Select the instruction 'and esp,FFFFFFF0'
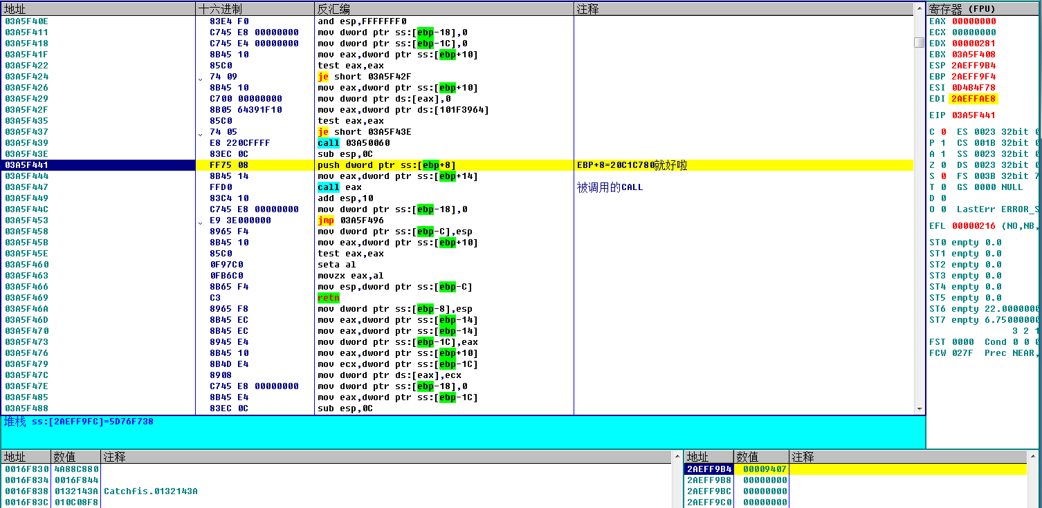 click(x=362, y=21)
